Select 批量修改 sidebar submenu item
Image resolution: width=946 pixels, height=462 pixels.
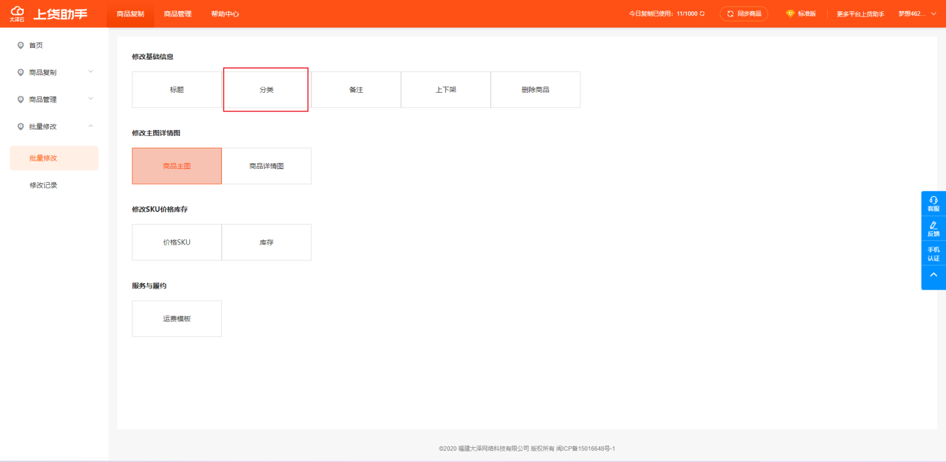tap(54, 158)
